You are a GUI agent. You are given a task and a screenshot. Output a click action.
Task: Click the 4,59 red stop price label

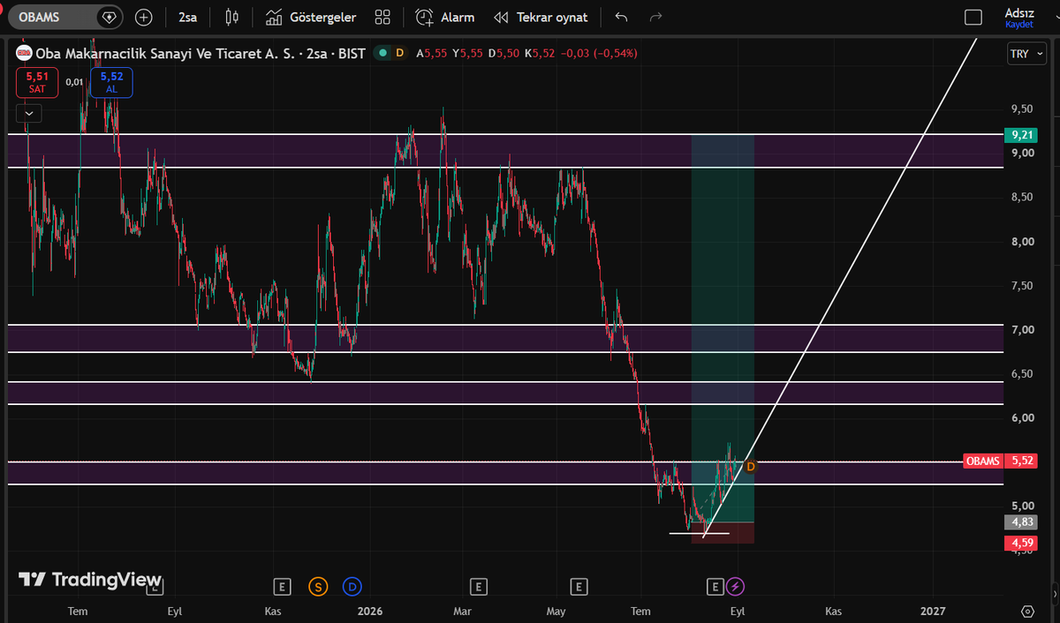pos(1020,543)
